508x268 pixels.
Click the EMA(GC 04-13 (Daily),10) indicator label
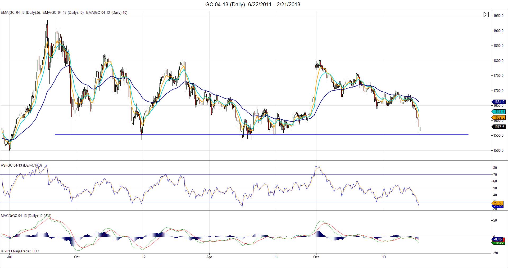coord(63,12)
